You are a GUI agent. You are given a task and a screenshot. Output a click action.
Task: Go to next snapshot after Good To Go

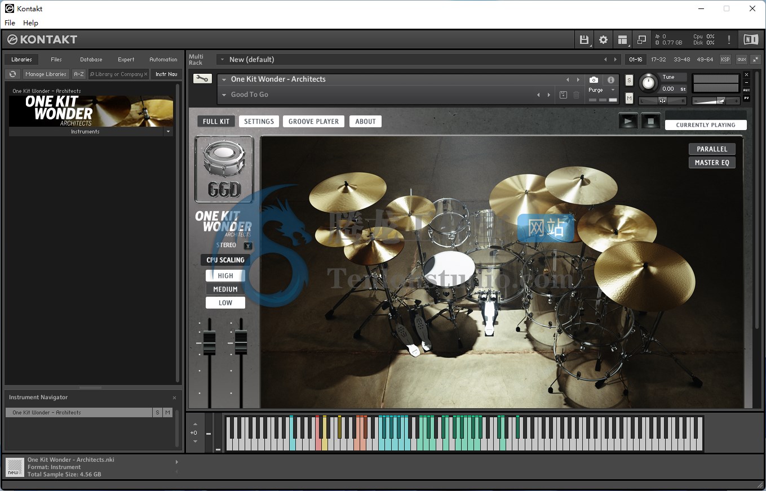(x=549, y=95)
